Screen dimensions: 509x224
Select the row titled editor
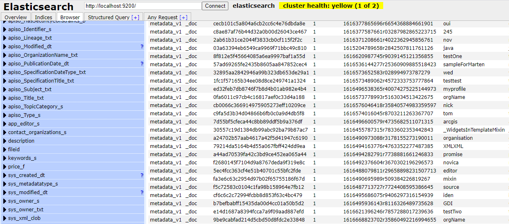(x=328, y=171)
